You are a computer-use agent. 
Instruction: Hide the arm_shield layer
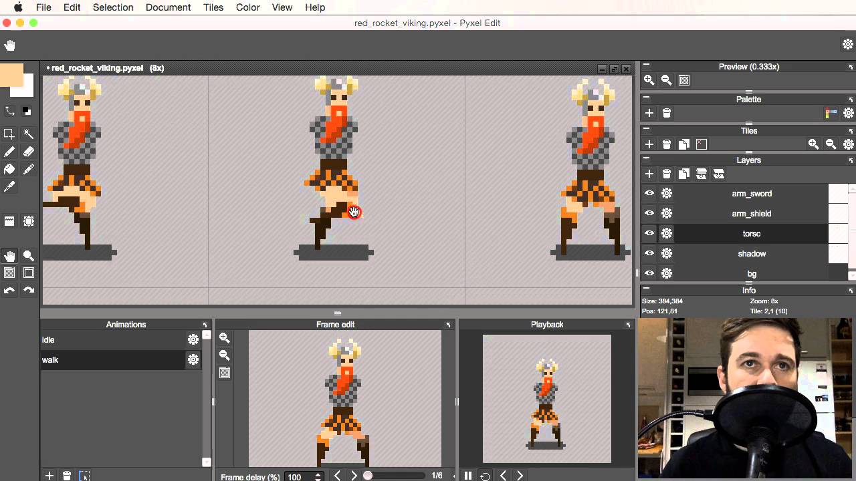click(x=649, y=214)
